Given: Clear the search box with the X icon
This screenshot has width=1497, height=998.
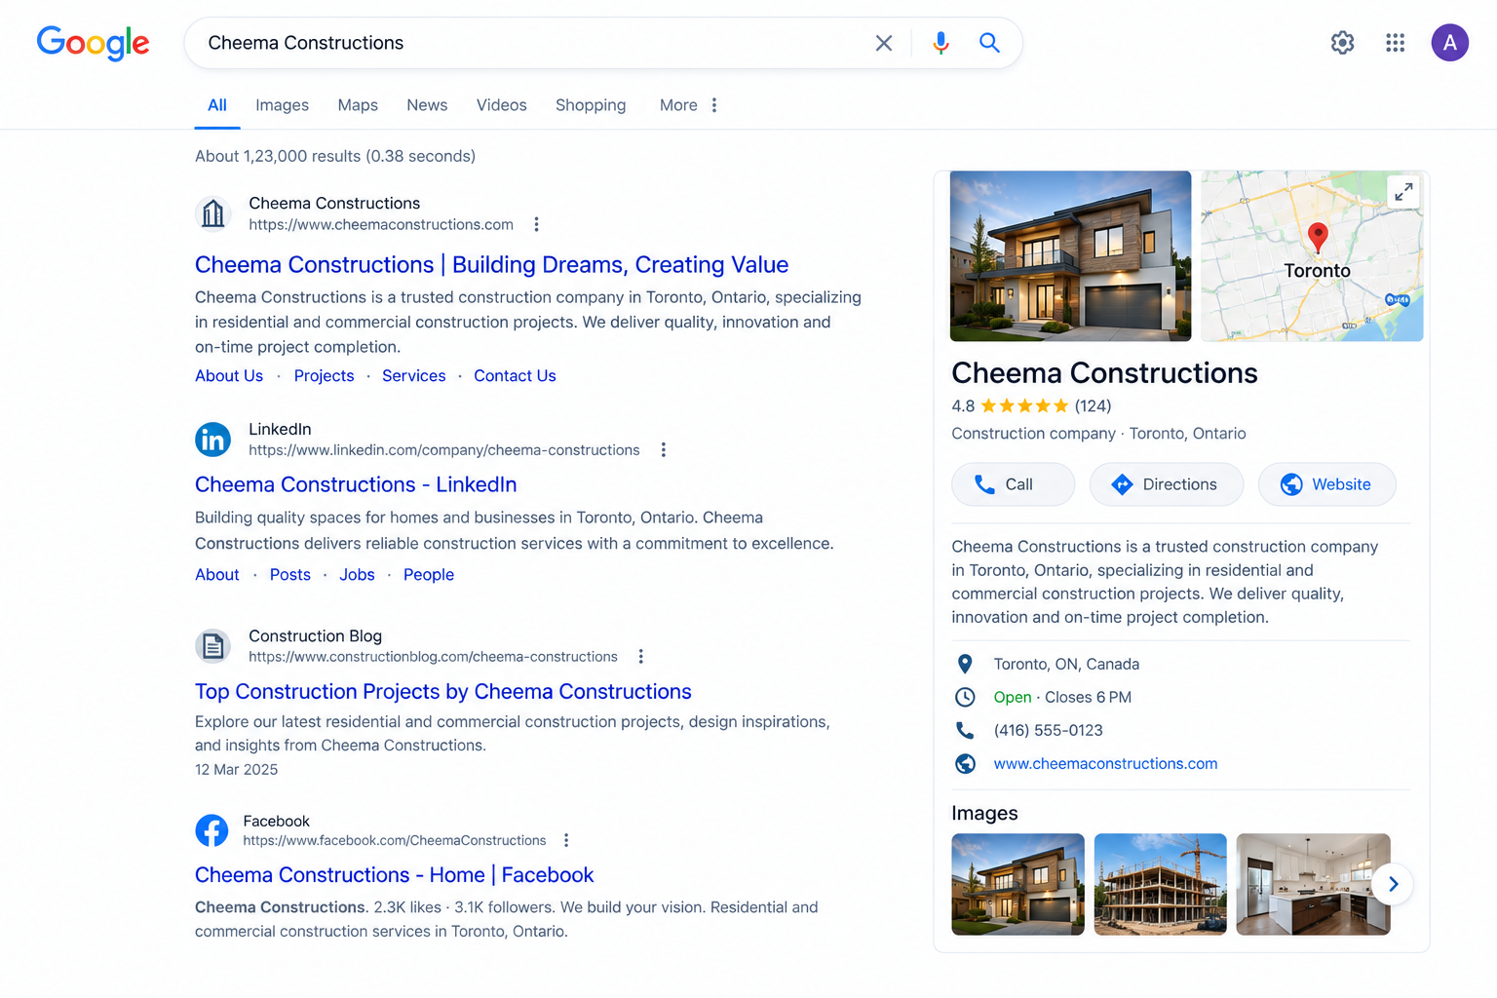Looking at the screenshot, I should [884, 43].
